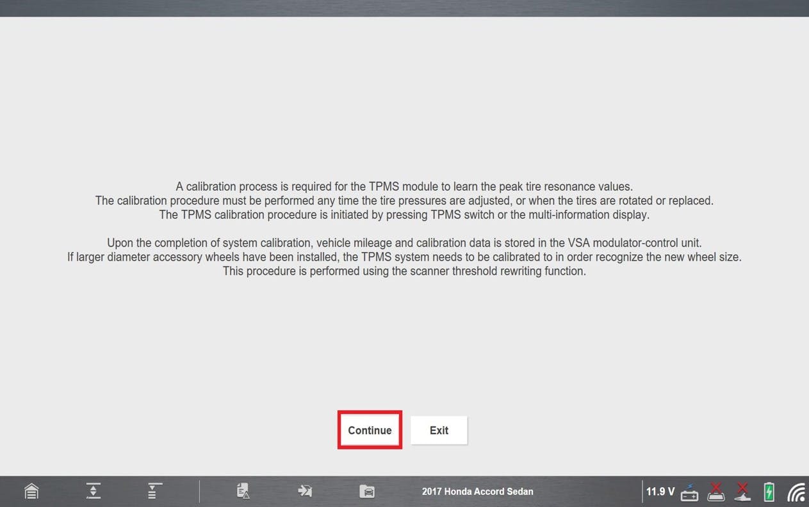Click the collapse-arrows icon beside Home
The height and width of the screenshot is (507, 809).
coord(94,491)
